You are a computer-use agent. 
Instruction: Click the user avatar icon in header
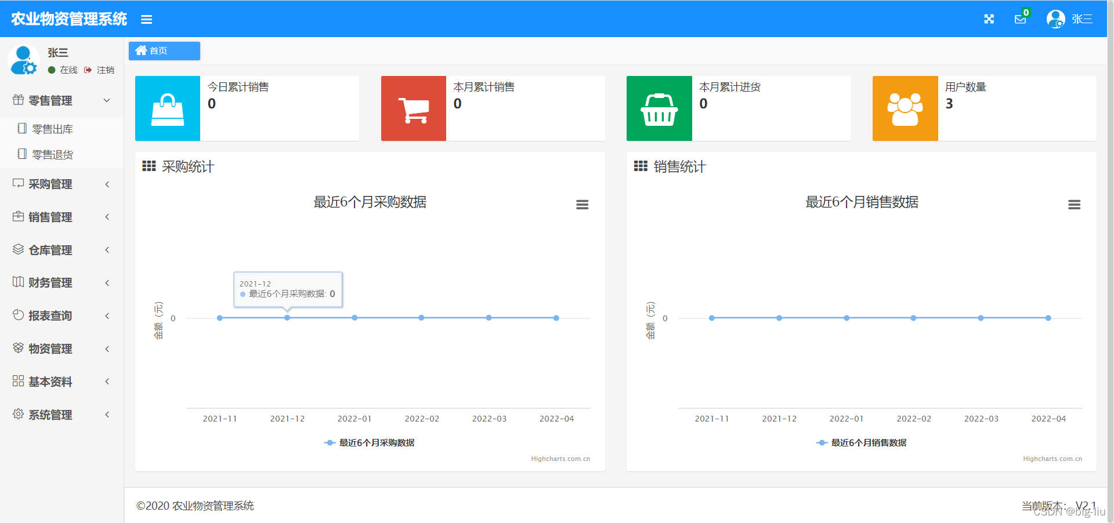(1055, 19)
